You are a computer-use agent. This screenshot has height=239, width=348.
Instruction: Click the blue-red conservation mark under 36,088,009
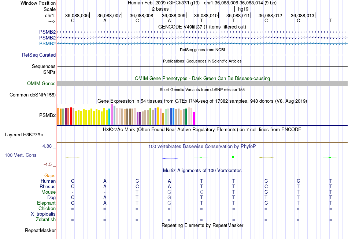pyautogui.click(x=170, y=159)
